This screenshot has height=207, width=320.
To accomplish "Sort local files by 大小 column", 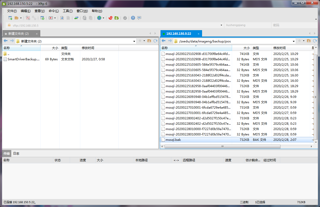I will 55,48.
